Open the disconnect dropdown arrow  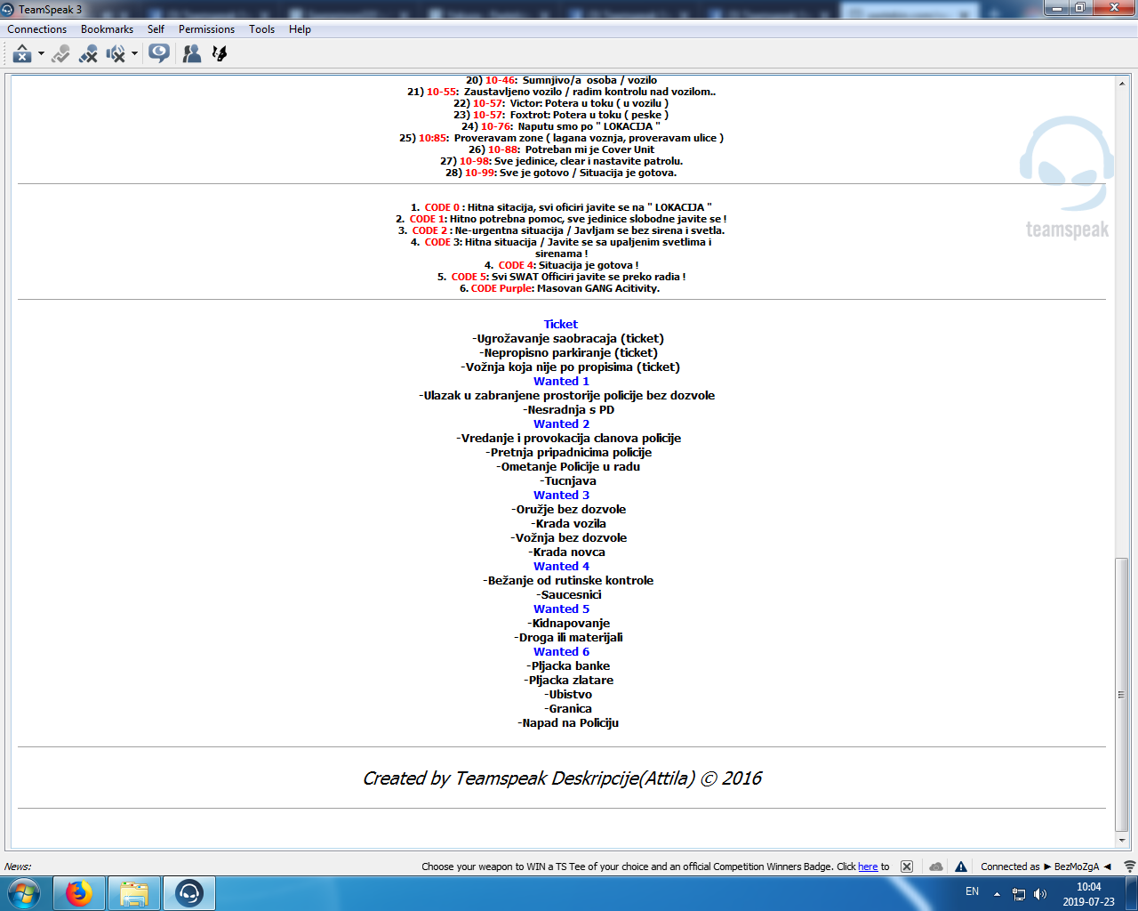tap(41, 54)
